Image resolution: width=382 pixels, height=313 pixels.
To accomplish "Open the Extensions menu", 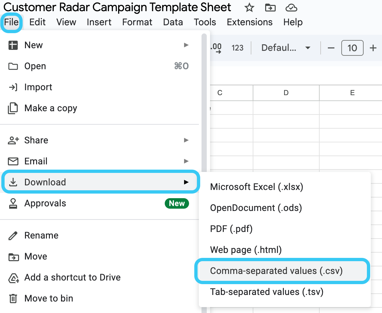I will coord(250,22).
